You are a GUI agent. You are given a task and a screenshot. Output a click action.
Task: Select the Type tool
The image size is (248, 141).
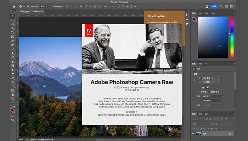point(13,82)
